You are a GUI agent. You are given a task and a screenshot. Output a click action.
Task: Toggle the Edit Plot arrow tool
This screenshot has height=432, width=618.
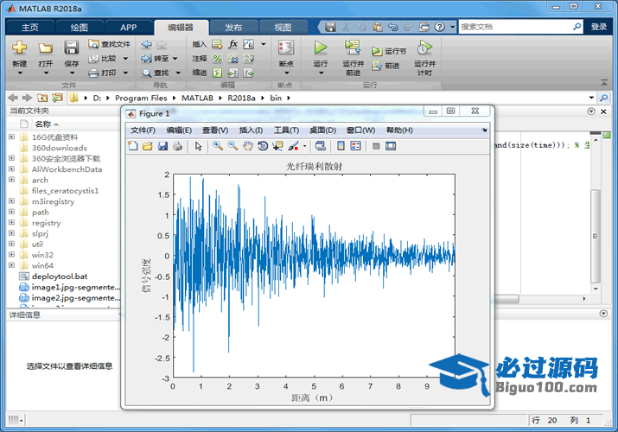(198, 146)
